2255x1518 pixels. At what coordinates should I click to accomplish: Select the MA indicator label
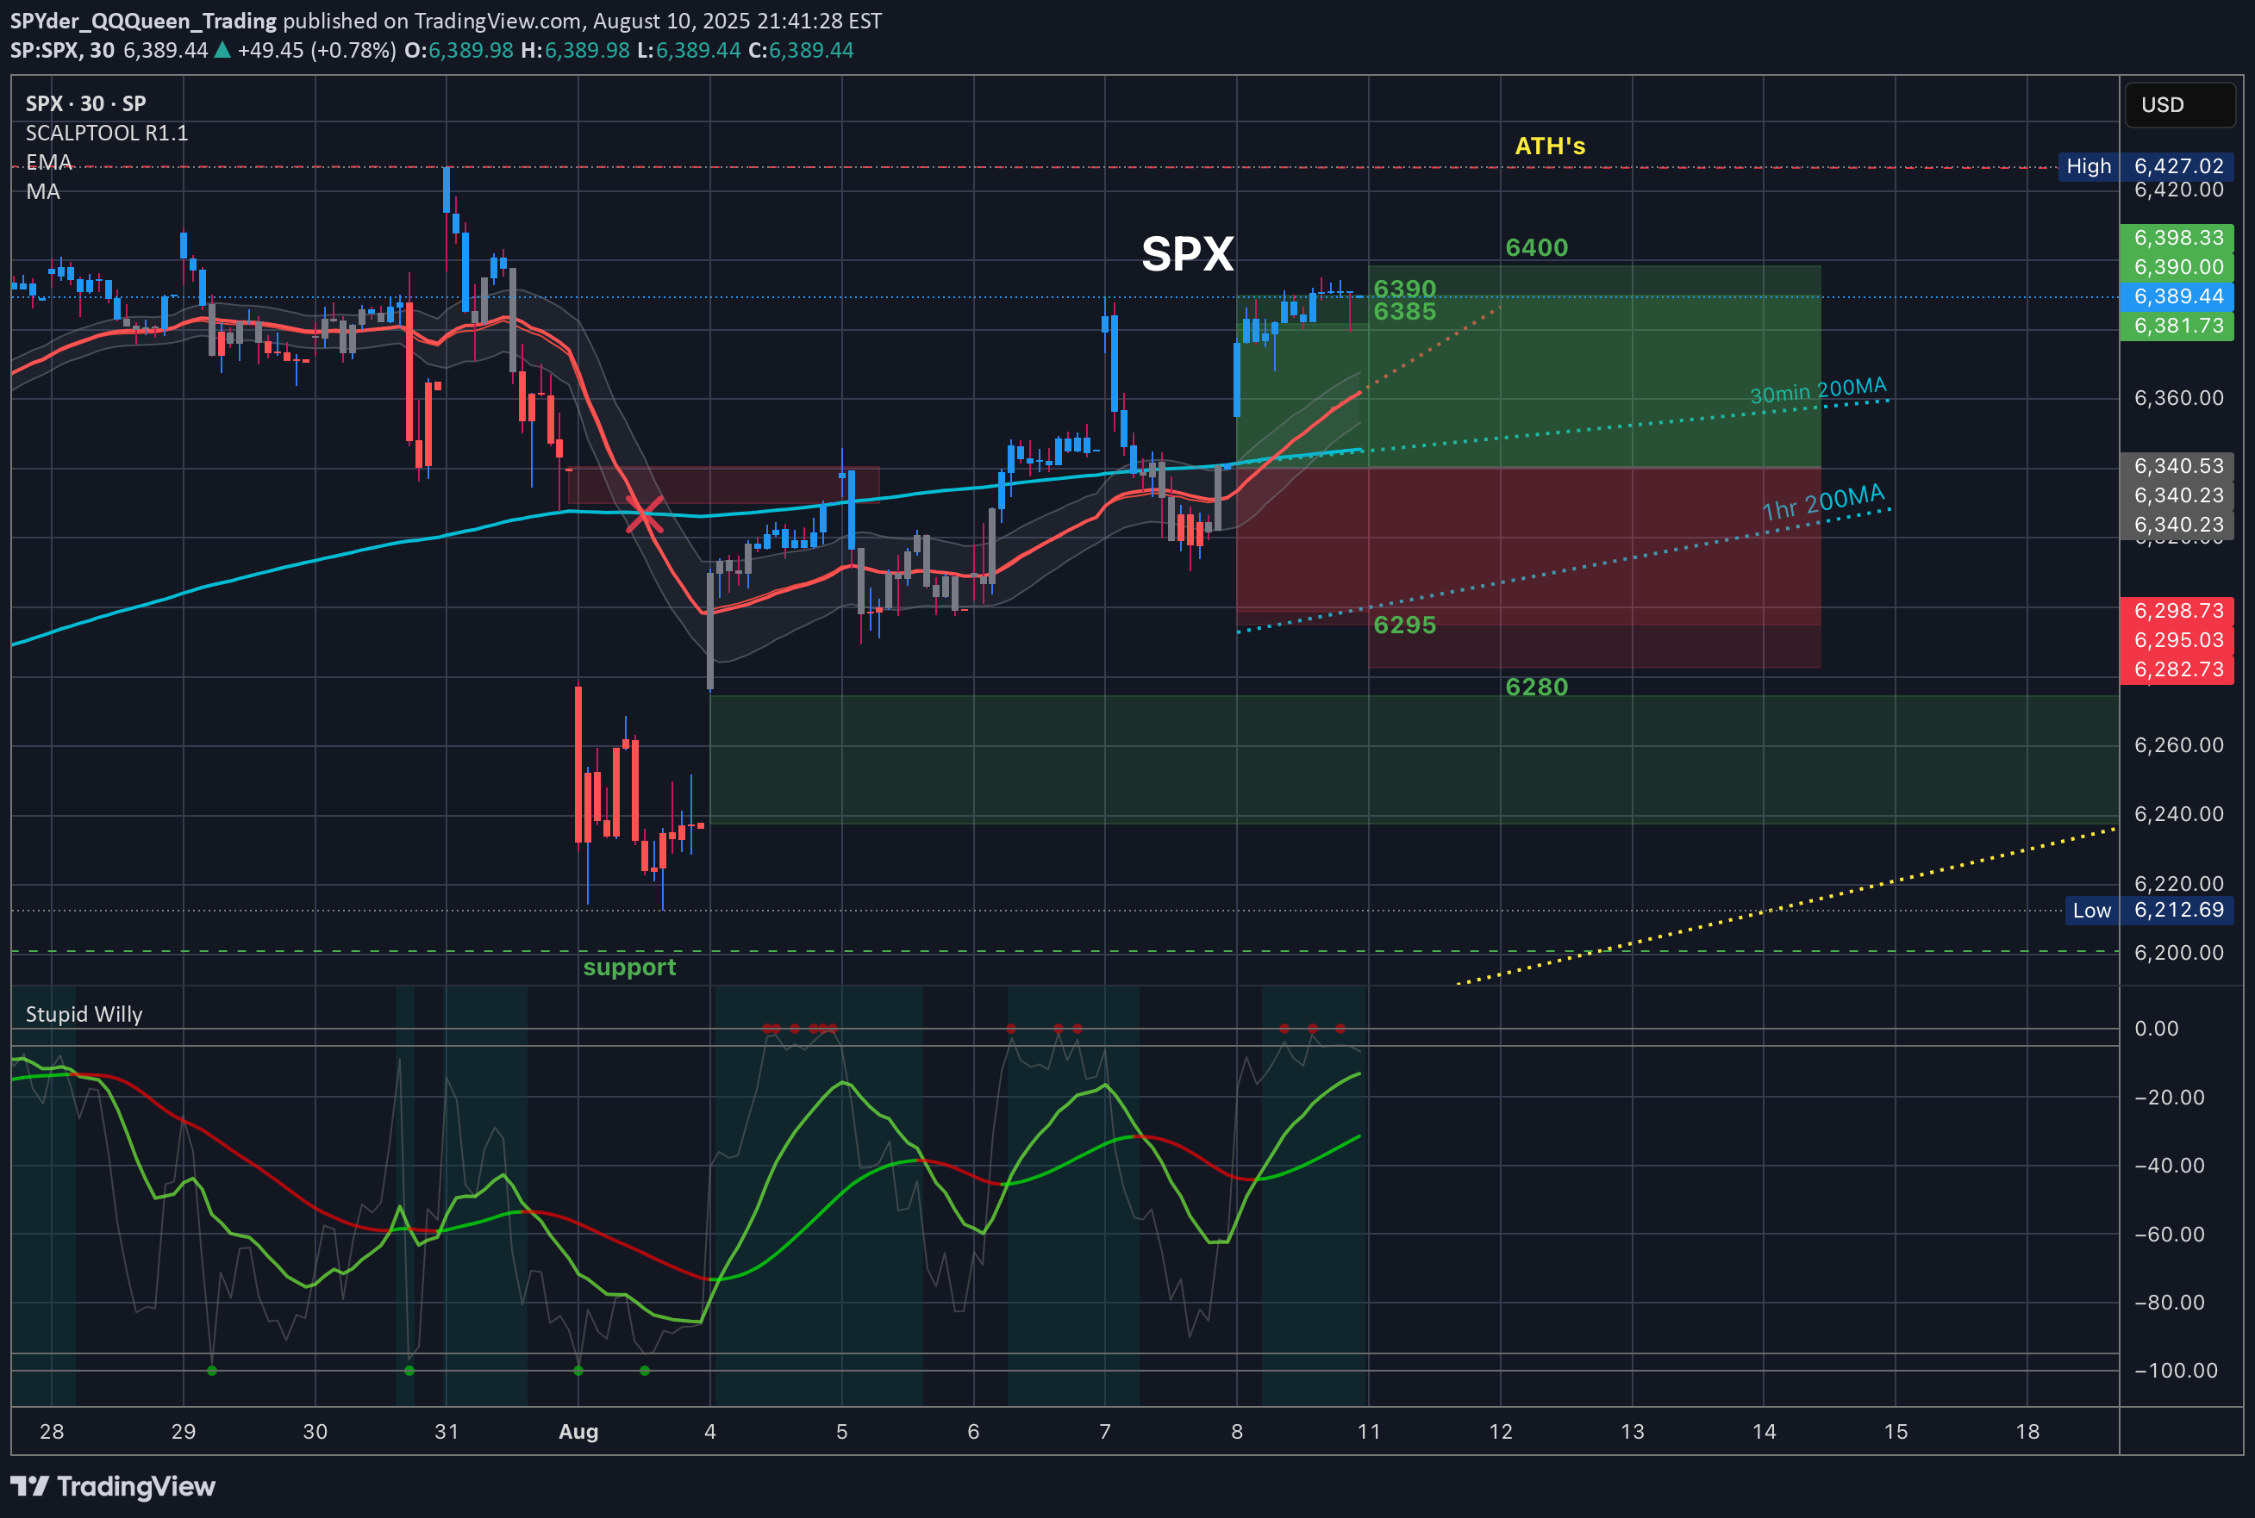(x=42, y=191)
